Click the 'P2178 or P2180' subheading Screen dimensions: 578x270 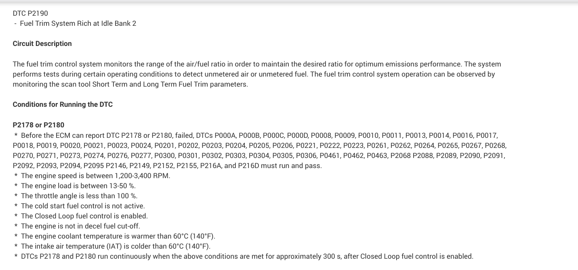click(38, 125)
